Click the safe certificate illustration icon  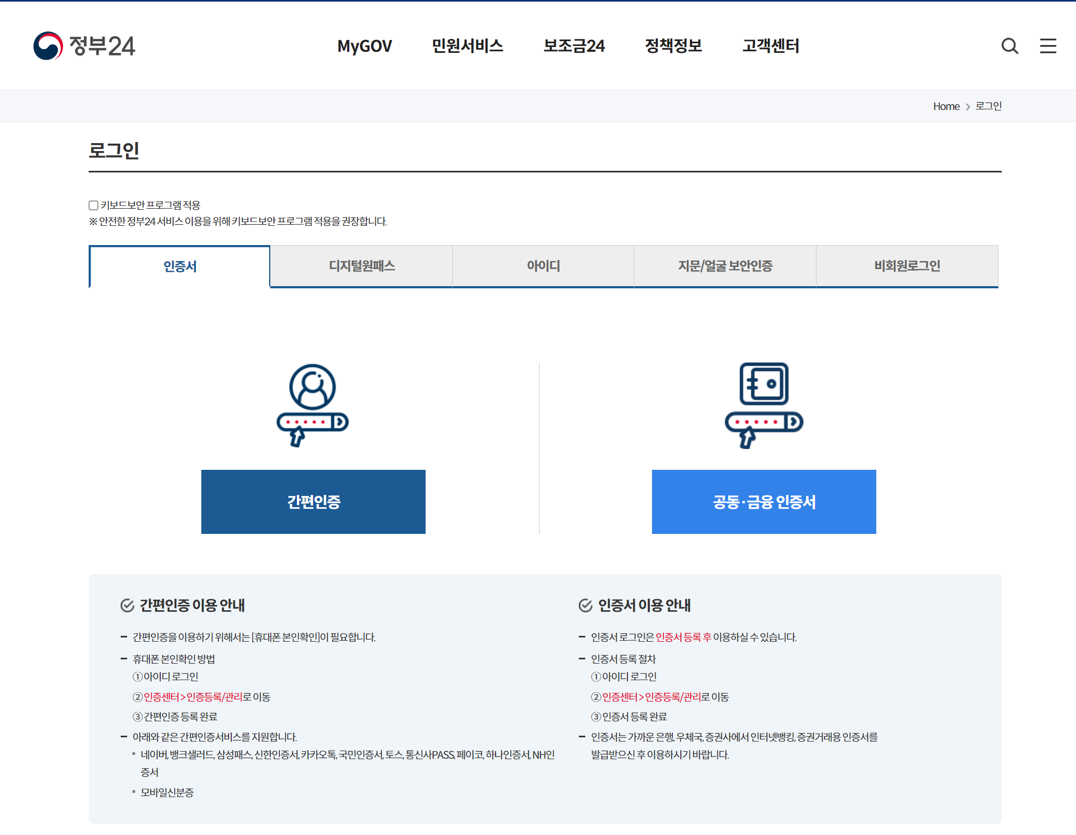point(764,406)
